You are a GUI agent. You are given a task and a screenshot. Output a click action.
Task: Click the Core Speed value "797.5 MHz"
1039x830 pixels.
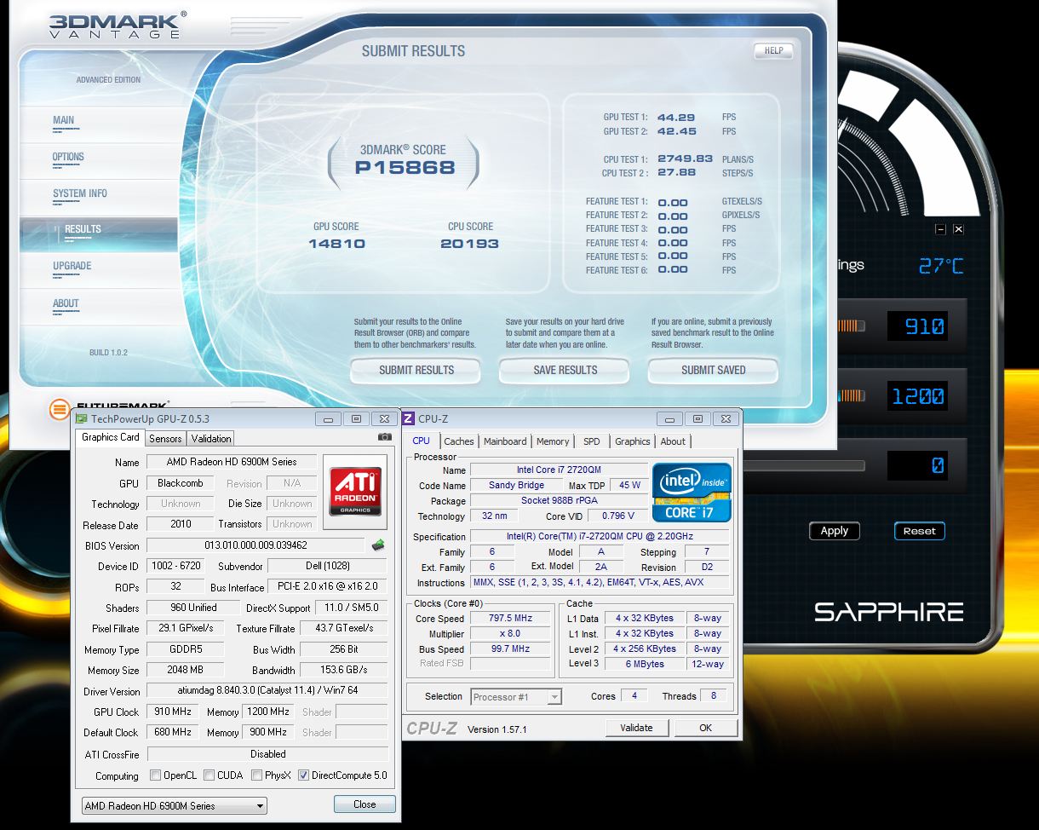[510, 619]
